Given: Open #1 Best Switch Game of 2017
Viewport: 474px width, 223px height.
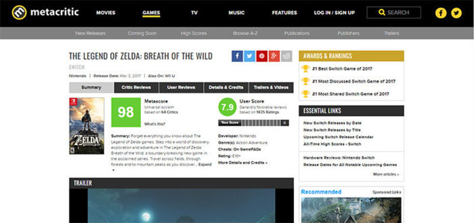Looking at the screenshot, I should (342, 69).
